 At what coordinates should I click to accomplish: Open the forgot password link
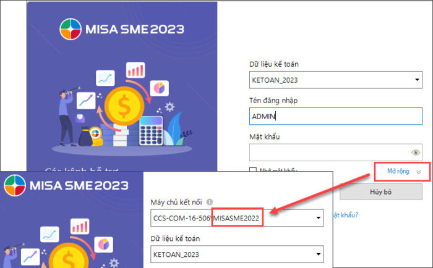point(345,215)
